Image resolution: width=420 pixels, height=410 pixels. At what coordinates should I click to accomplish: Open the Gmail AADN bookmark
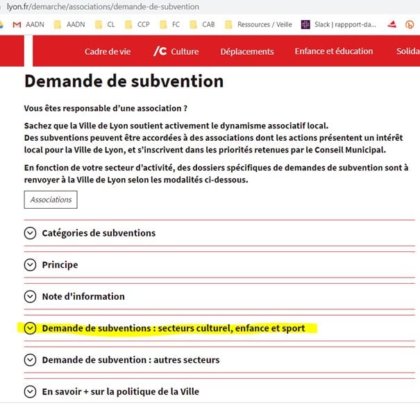click(28, 24)
